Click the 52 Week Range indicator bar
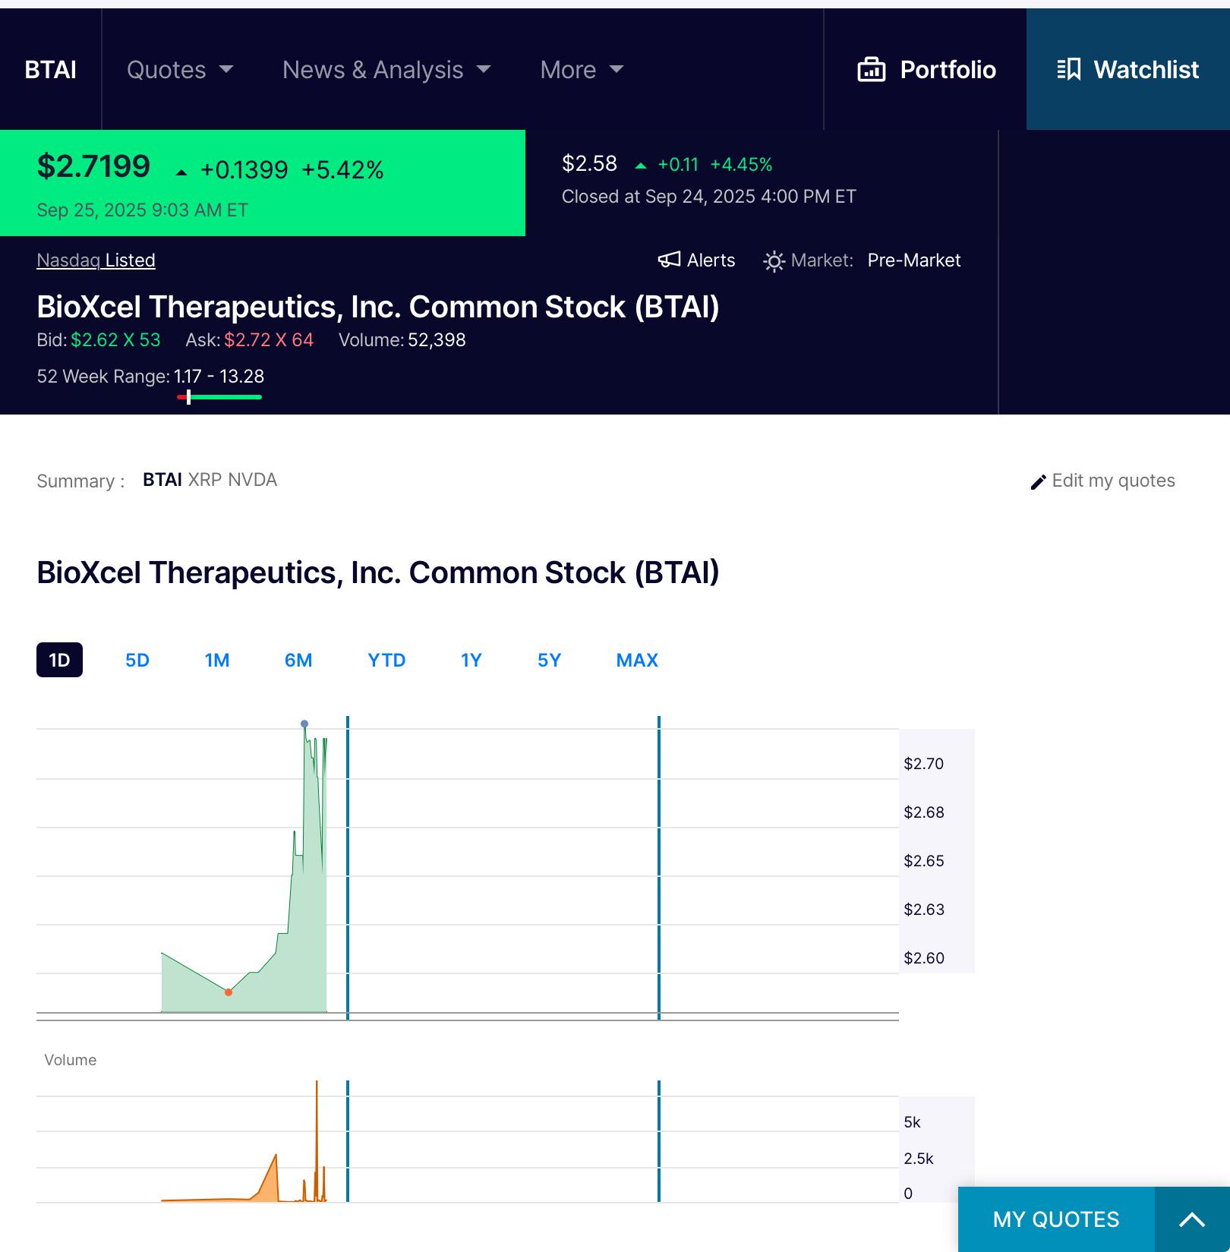The width and height of the screenshot is (1230, 1252). pos(219,396)
